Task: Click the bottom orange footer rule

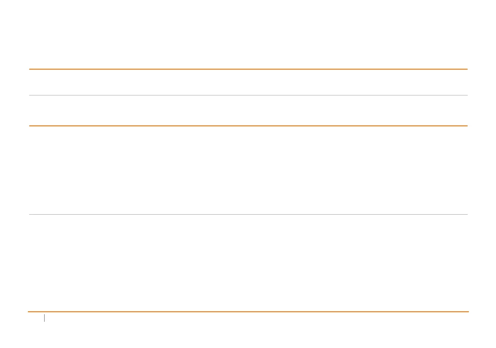Action: click(248, 312)
